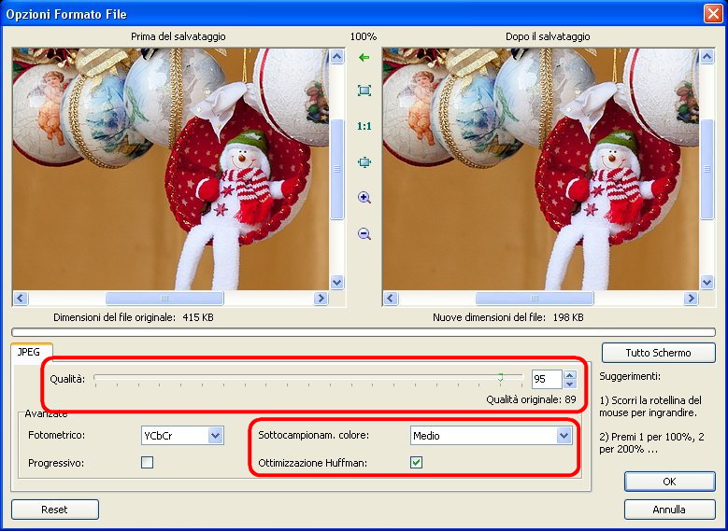The image size is (728, 531).
Task: Decrease quality with the down spinner arrow
Action: (570, 384)
